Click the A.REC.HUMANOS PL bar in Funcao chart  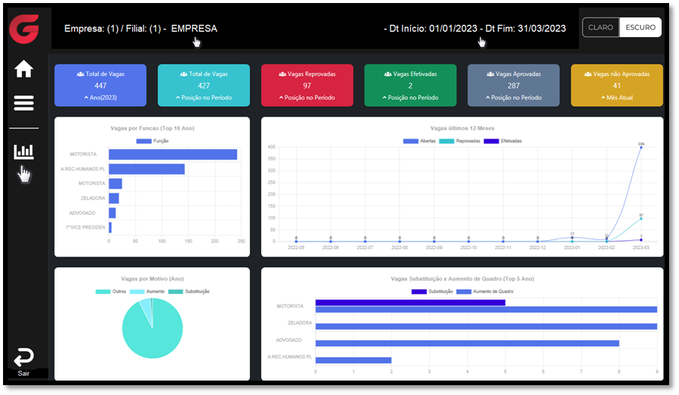coord(147,169)
